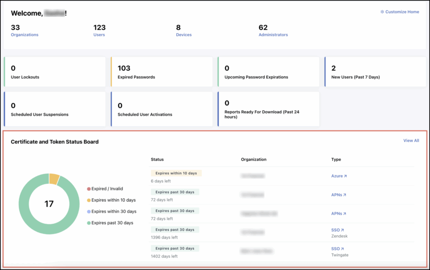Click the green Expires past 30 days legend dot
Image resolution: width=430 pixels, height=270 pixels.
(89, 223)
